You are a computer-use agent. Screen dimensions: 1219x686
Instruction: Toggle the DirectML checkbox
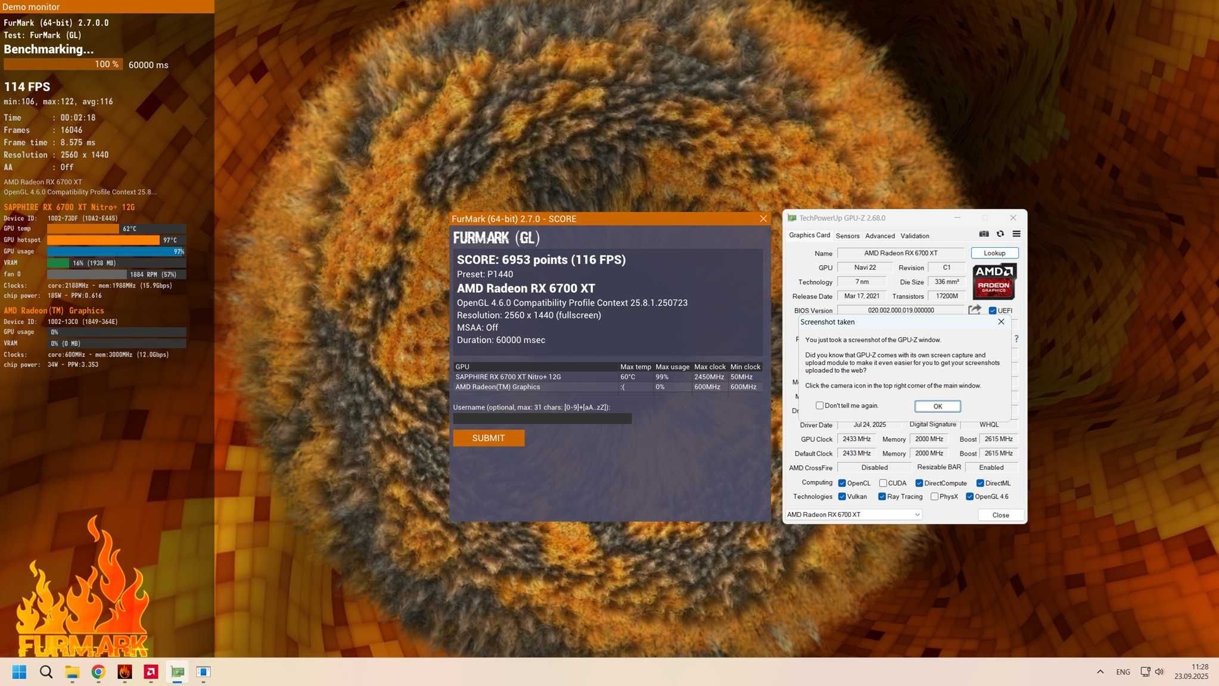[x=980, y=483]
